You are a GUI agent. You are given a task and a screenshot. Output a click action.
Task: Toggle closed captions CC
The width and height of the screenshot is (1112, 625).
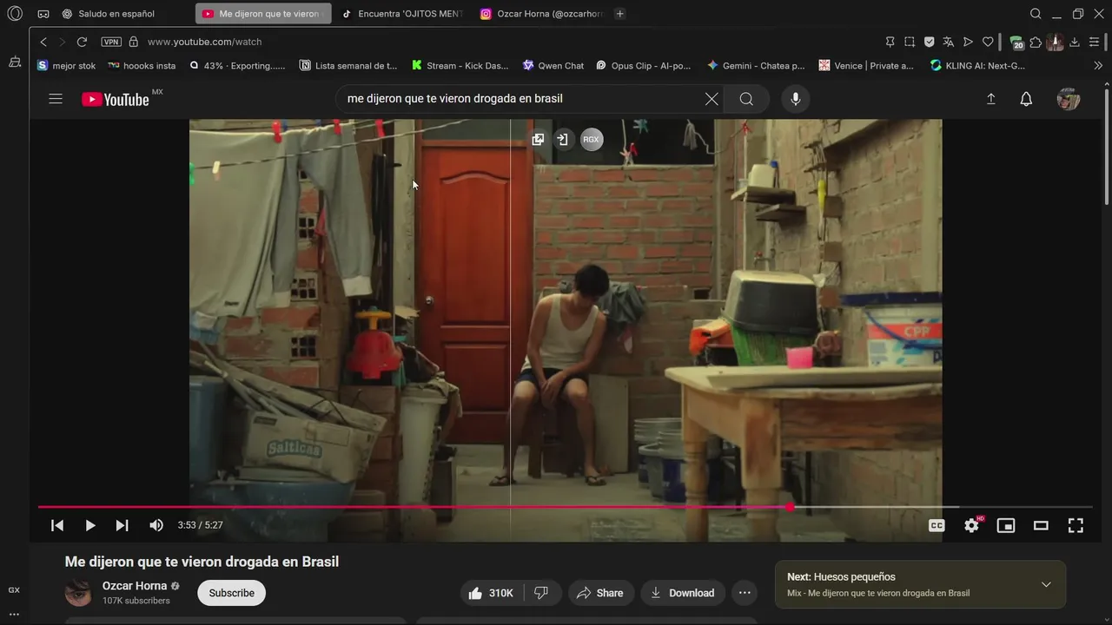point(937,525)
